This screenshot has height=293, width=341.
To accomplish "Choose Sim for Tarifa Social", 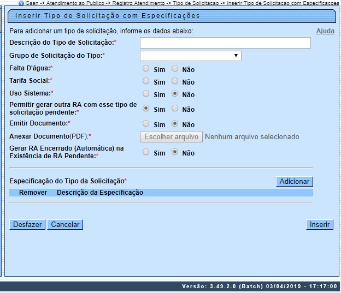I will [146, 81].
